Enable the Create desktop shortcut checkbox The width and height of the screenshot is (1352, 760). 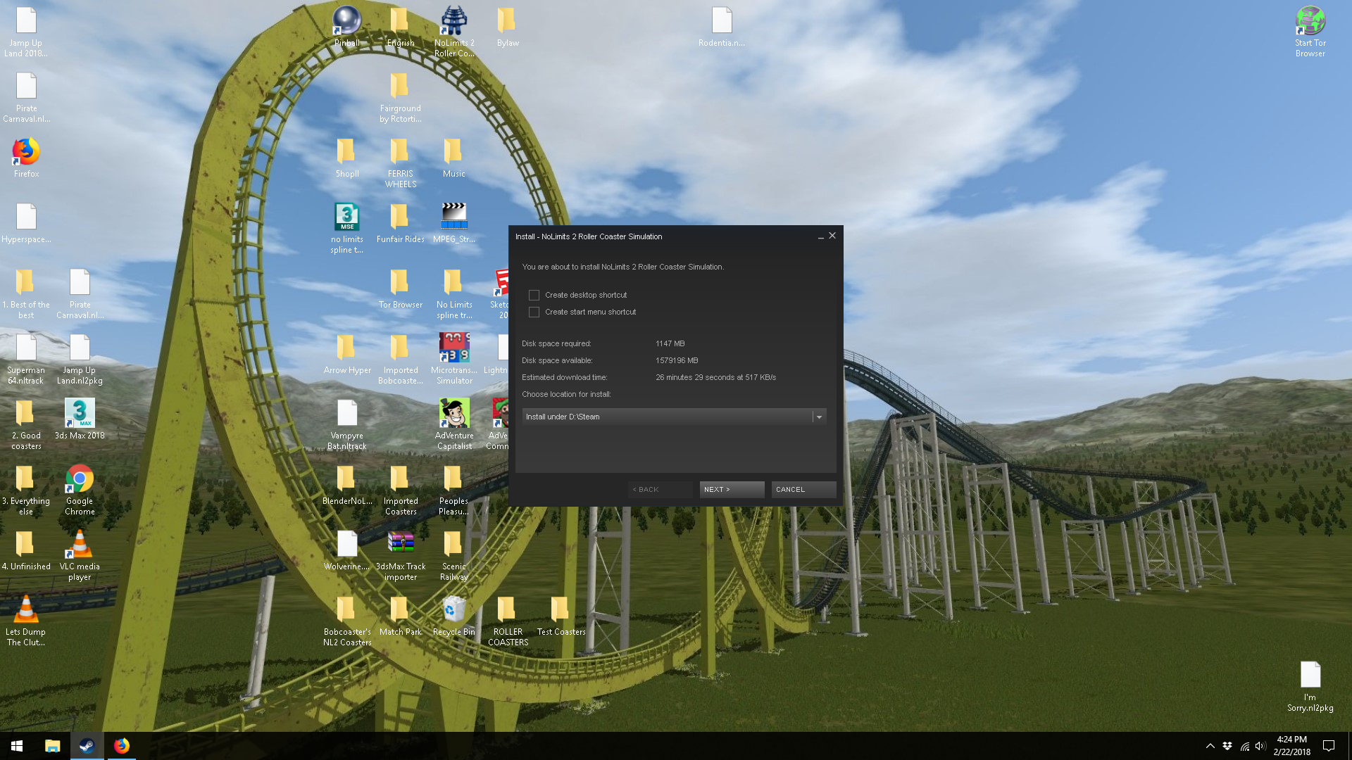tap(534, 296)
